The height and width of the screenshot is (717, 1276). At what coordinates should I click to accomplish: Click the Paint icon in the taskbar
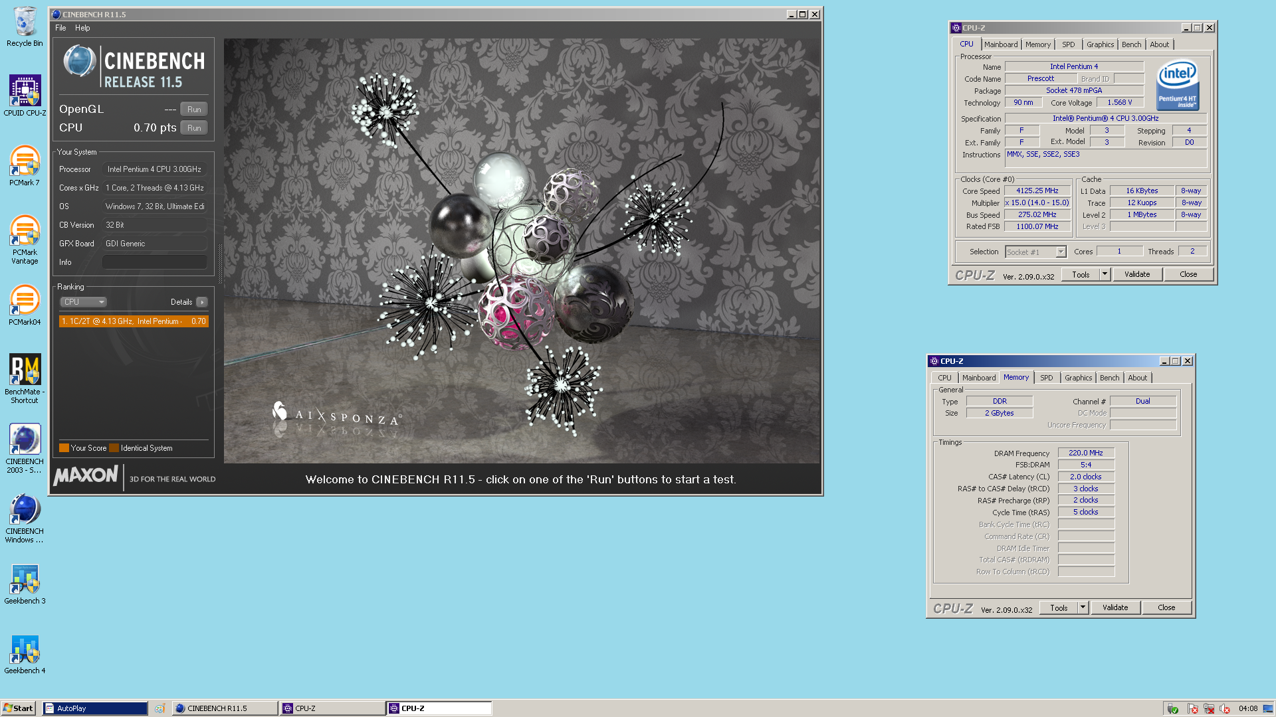[x=159, y=708]
